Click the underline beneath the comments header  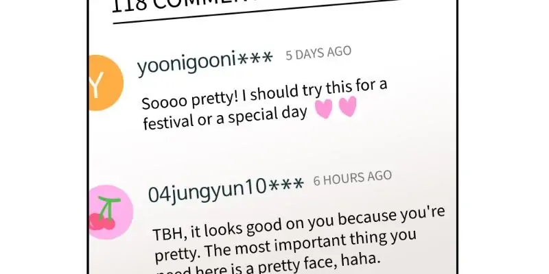(256, 12)
